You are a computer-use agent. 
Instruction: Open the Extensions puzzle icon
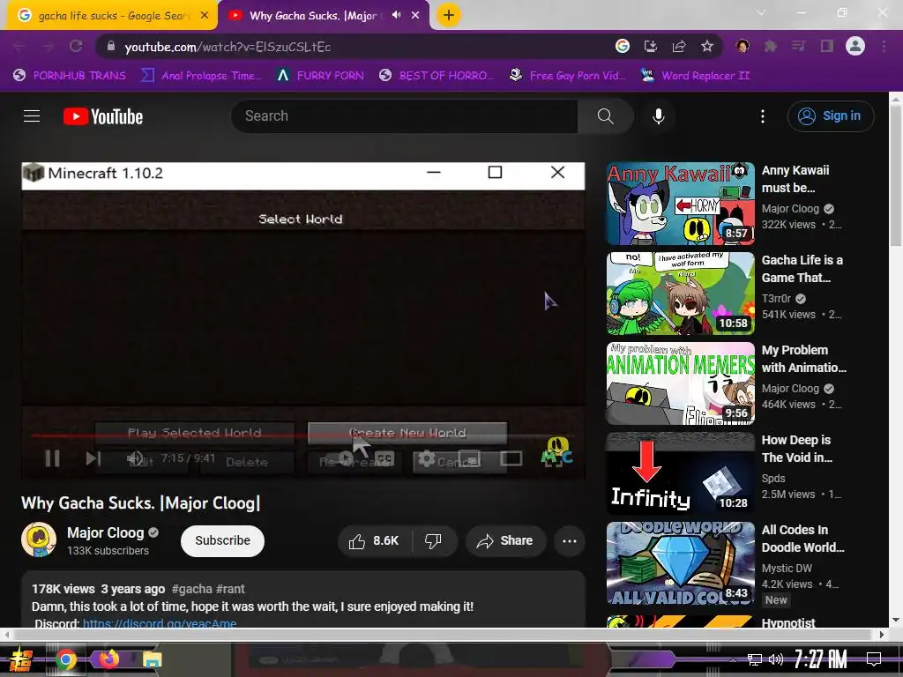tap(770, 46)
